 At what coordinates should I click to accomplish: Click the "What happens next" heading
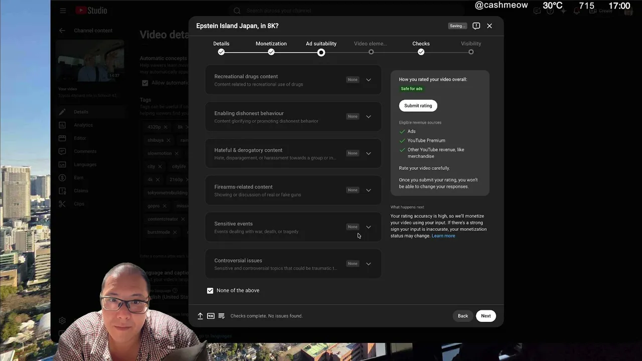(407, 207)
